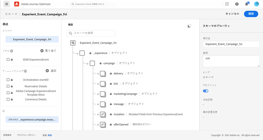Click the copy structure icon
Screen dimensions: 263x140
[x=189, y=26]
